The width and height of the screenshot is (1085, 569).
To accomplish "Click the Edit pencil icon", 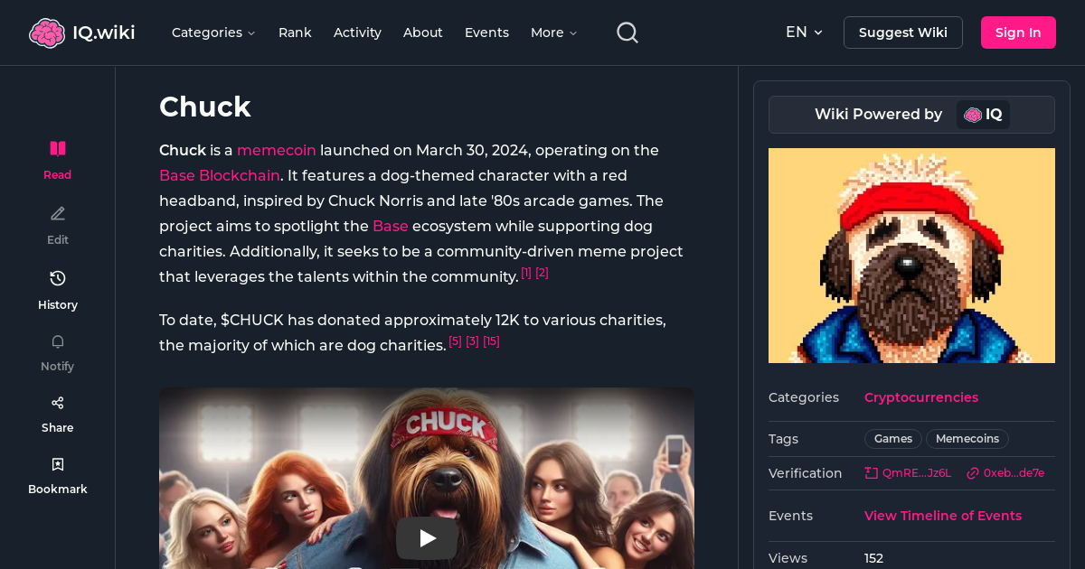I will coord(57,213).
